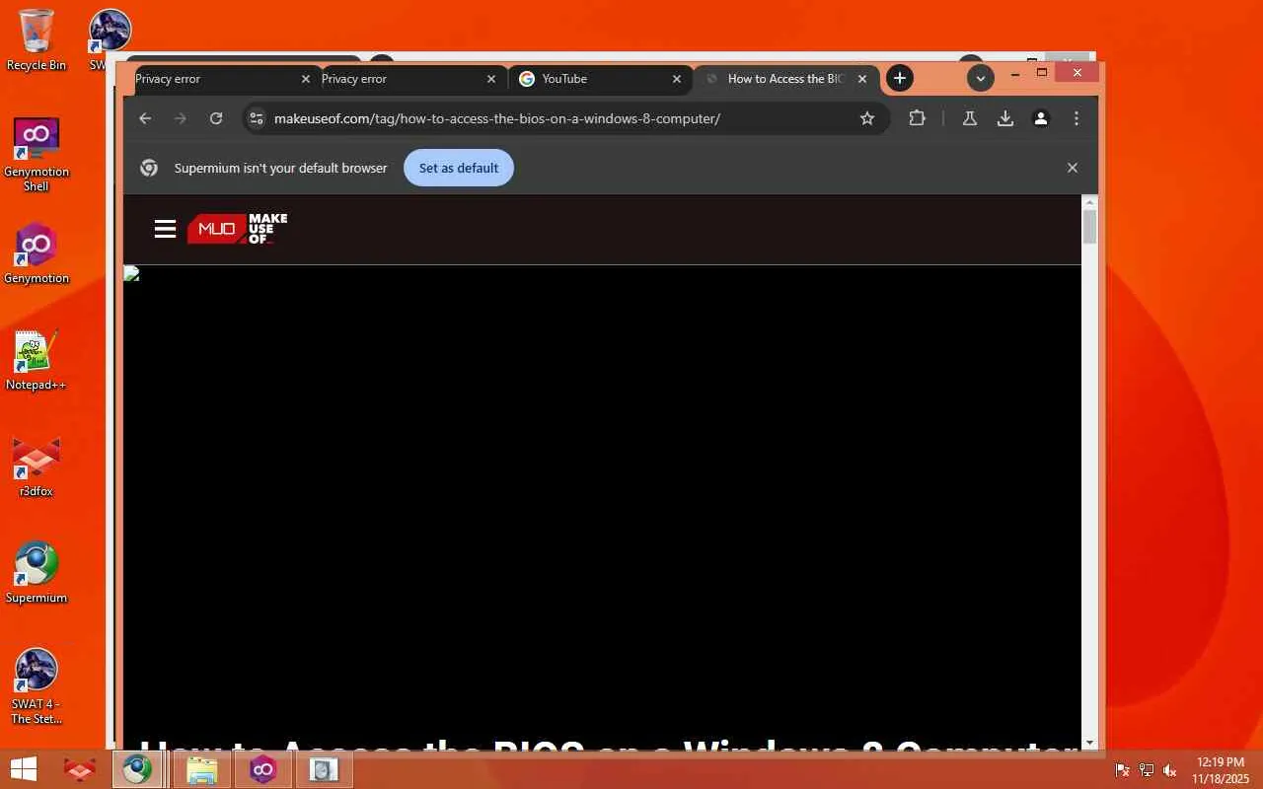Bookmark this page with the star icon
The image size is (1263, 789).
tap(867, 118)
